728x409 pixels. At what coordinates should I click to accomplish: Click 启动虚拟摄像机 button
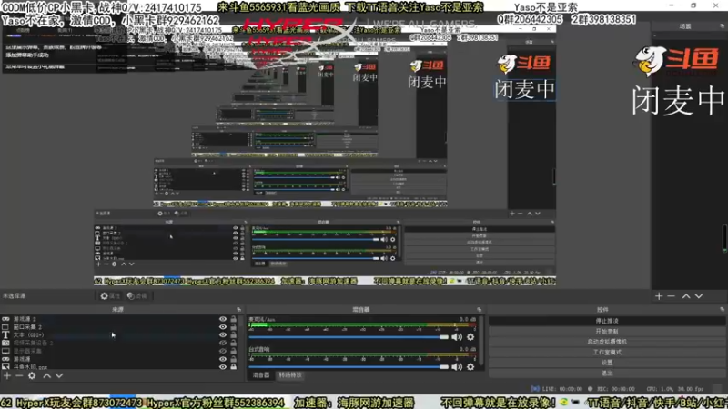(607, 342)
